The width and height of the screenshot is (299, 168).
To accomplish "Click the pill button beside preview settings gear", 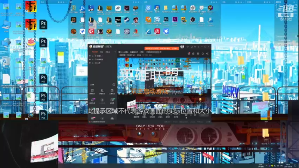I will coord(203,115).
